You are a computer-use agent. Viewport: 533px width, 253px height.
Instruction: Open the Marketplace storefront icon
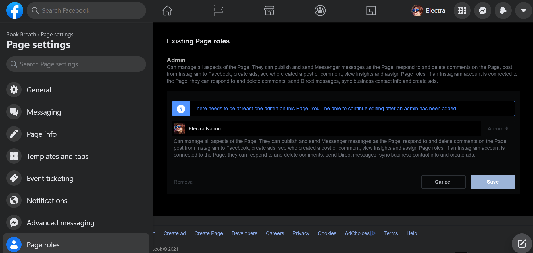269,11
